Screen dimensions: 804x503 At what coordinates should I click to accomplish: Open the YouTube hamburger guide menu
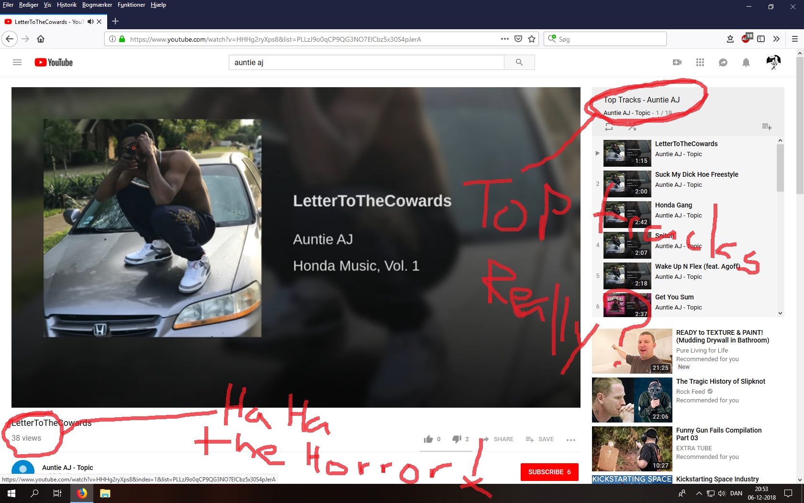[x=17, y=62]
